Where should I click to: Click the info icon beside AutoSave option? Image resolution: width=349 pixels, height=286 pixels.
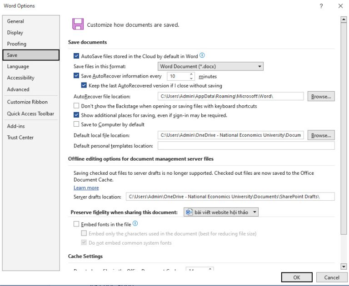point(202,56)
